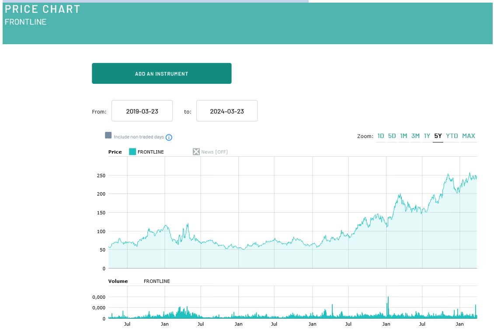Viewport: 494px width, 331px height.
Task: Click the 100 price axis label
Action: [101, 231]
